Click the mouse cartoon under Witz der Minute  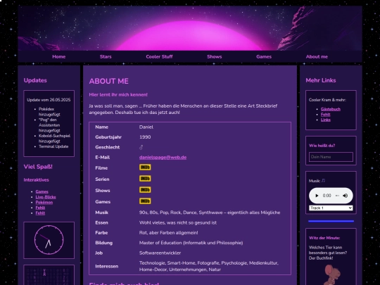(331, 275)
